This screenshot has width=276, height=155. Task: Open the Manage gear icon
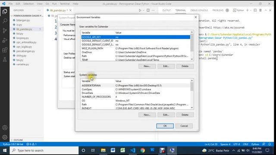pos(5,137)
